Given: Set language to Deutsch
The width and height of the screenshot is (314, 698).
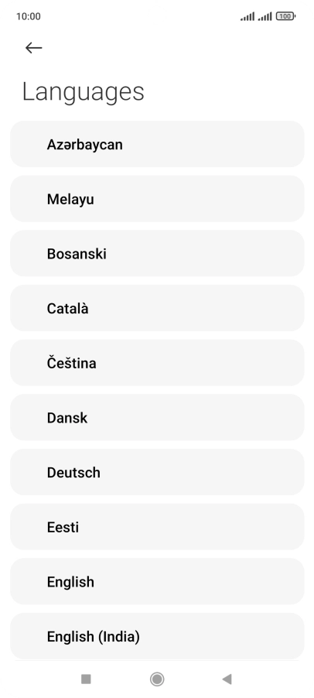Looking at the screenshot, I should coord(157,472).
